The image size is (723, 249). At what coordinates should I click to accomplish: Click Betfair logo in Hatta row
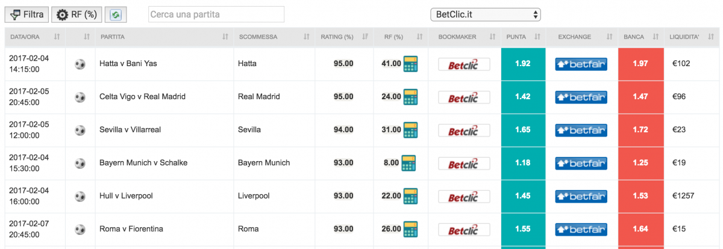tap(581, 64)
